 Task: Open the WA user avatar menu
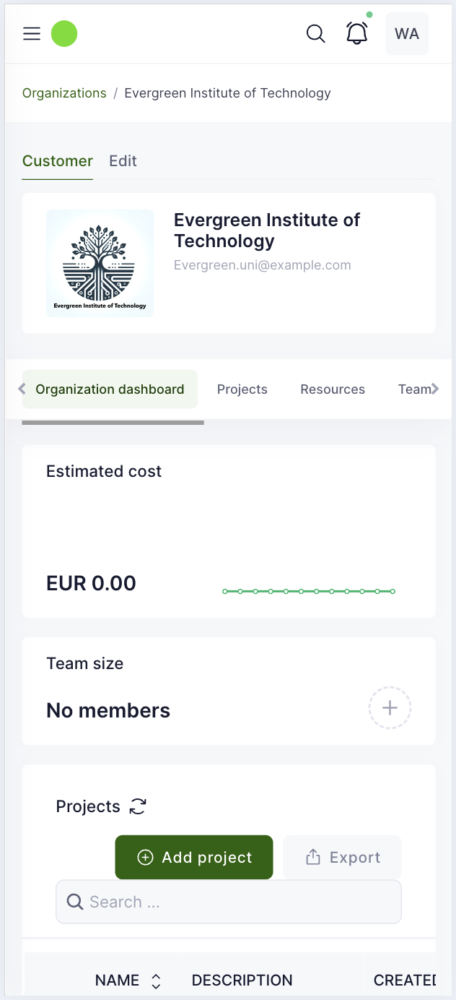(407, 34)
